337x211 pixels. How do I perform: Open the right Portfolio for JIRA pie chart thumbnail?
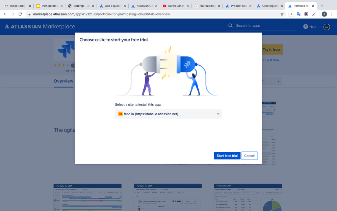(x=248, y=197)
